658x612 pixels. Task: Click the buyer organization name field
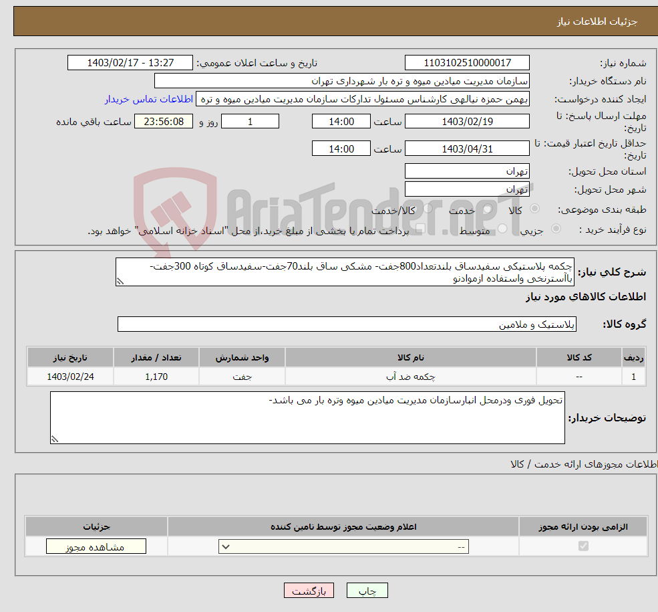(342, 81)
